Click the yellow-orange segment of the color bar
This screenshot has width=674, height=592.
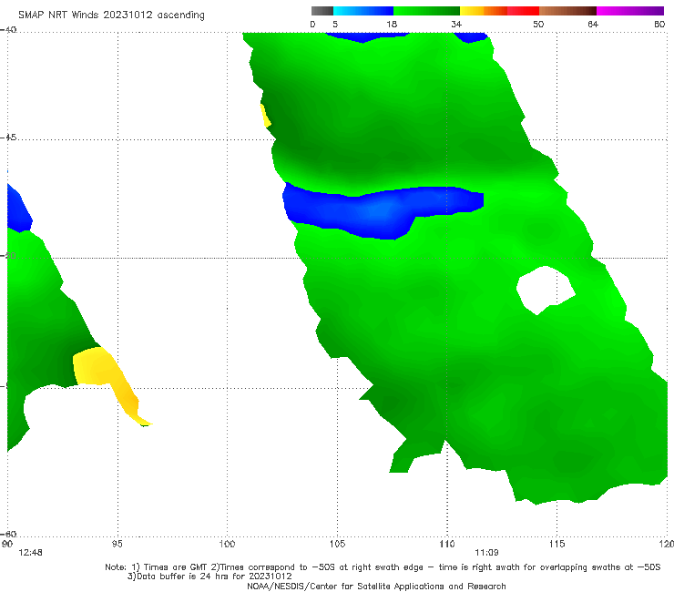[484, 11]
